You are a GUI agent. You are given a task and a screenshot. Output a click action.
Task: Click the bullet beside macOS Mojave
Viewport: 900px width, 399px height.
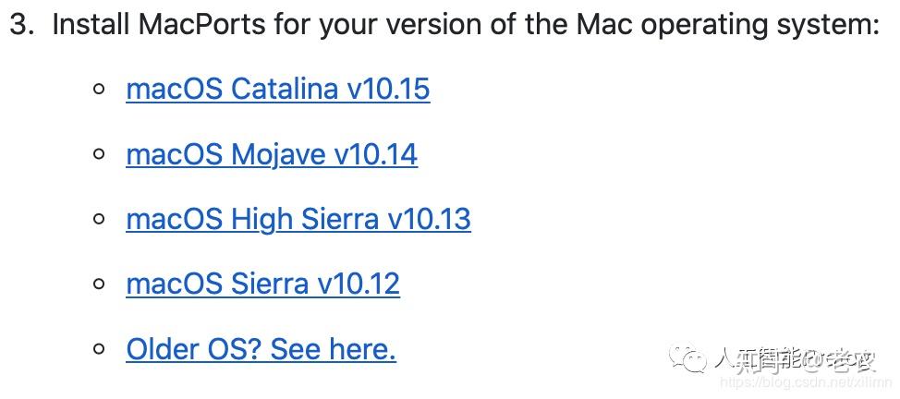click(99, 154)
